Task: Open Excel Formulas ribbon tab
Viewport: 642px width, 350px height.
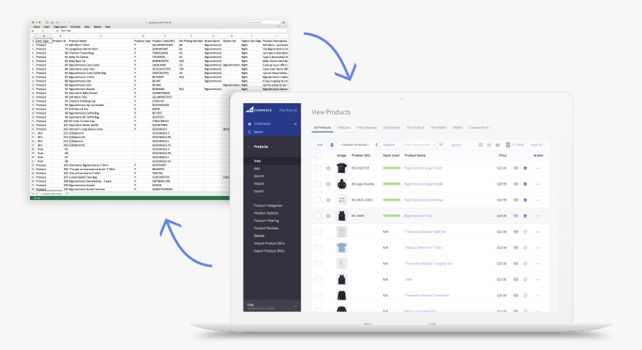Action: point(75,26)
